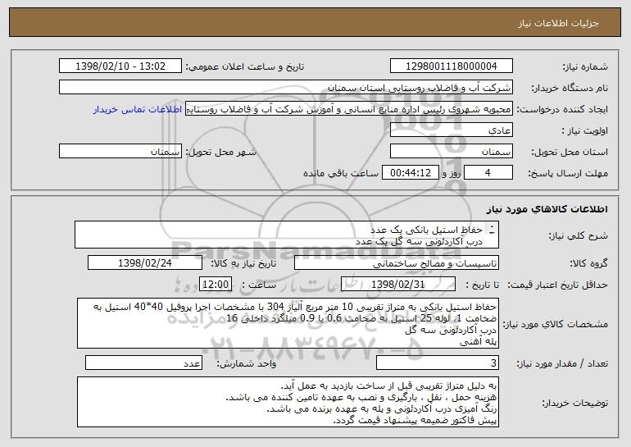Click the general need description text box
The height and width of the screenshot is (447, 631).
287,235
